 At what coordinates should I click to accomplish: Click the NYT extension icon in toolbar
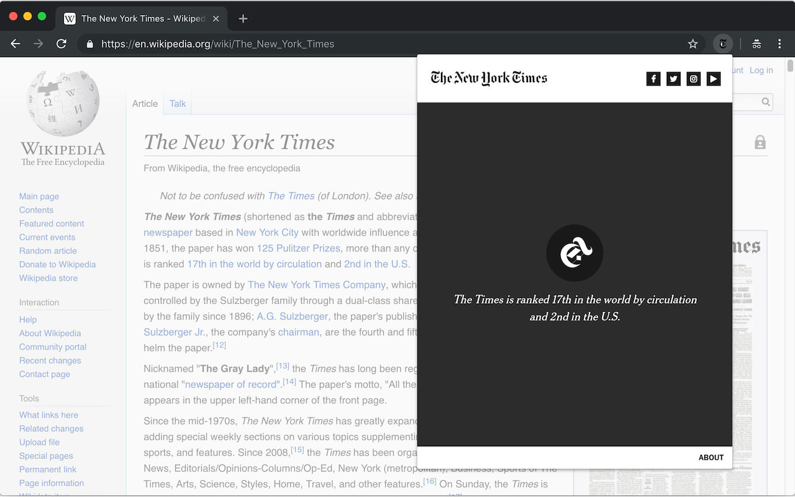pyautogui.click(x=722, y=43)
